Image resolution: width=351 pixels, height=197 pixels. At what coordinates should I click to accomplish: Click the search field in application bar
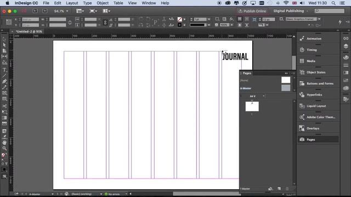pos(330,11)
